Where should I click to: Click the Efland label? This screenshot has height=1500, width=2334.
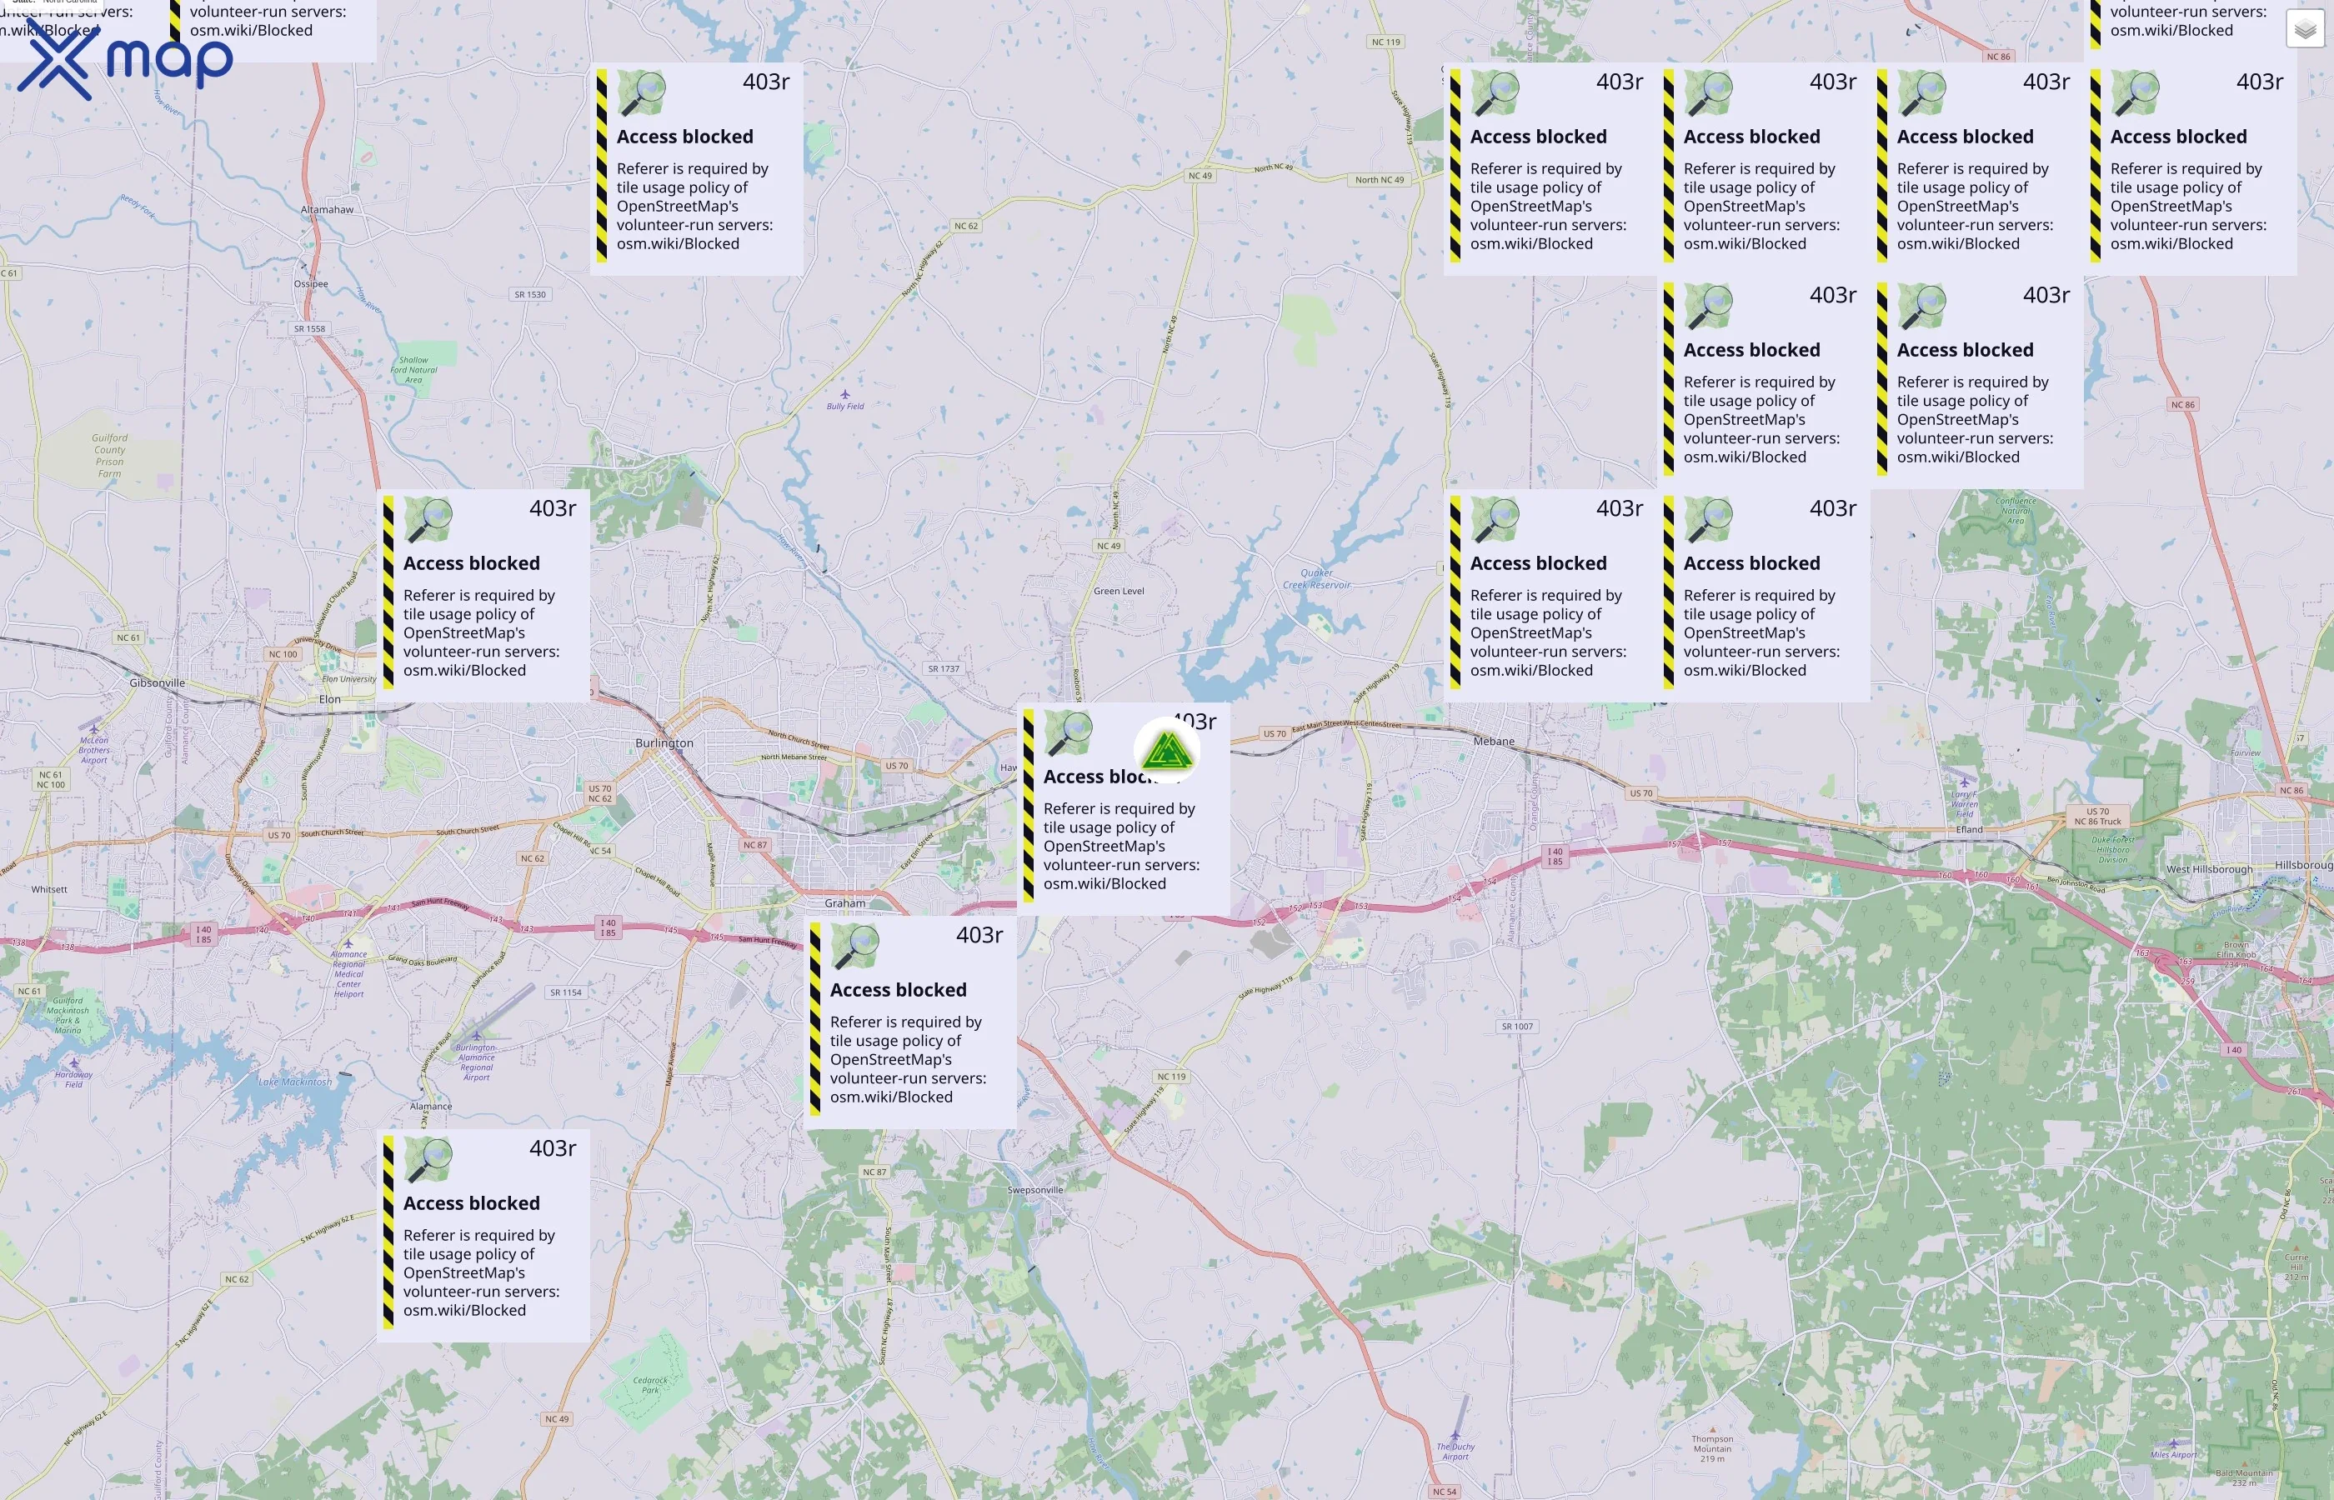pos(1969,830)
